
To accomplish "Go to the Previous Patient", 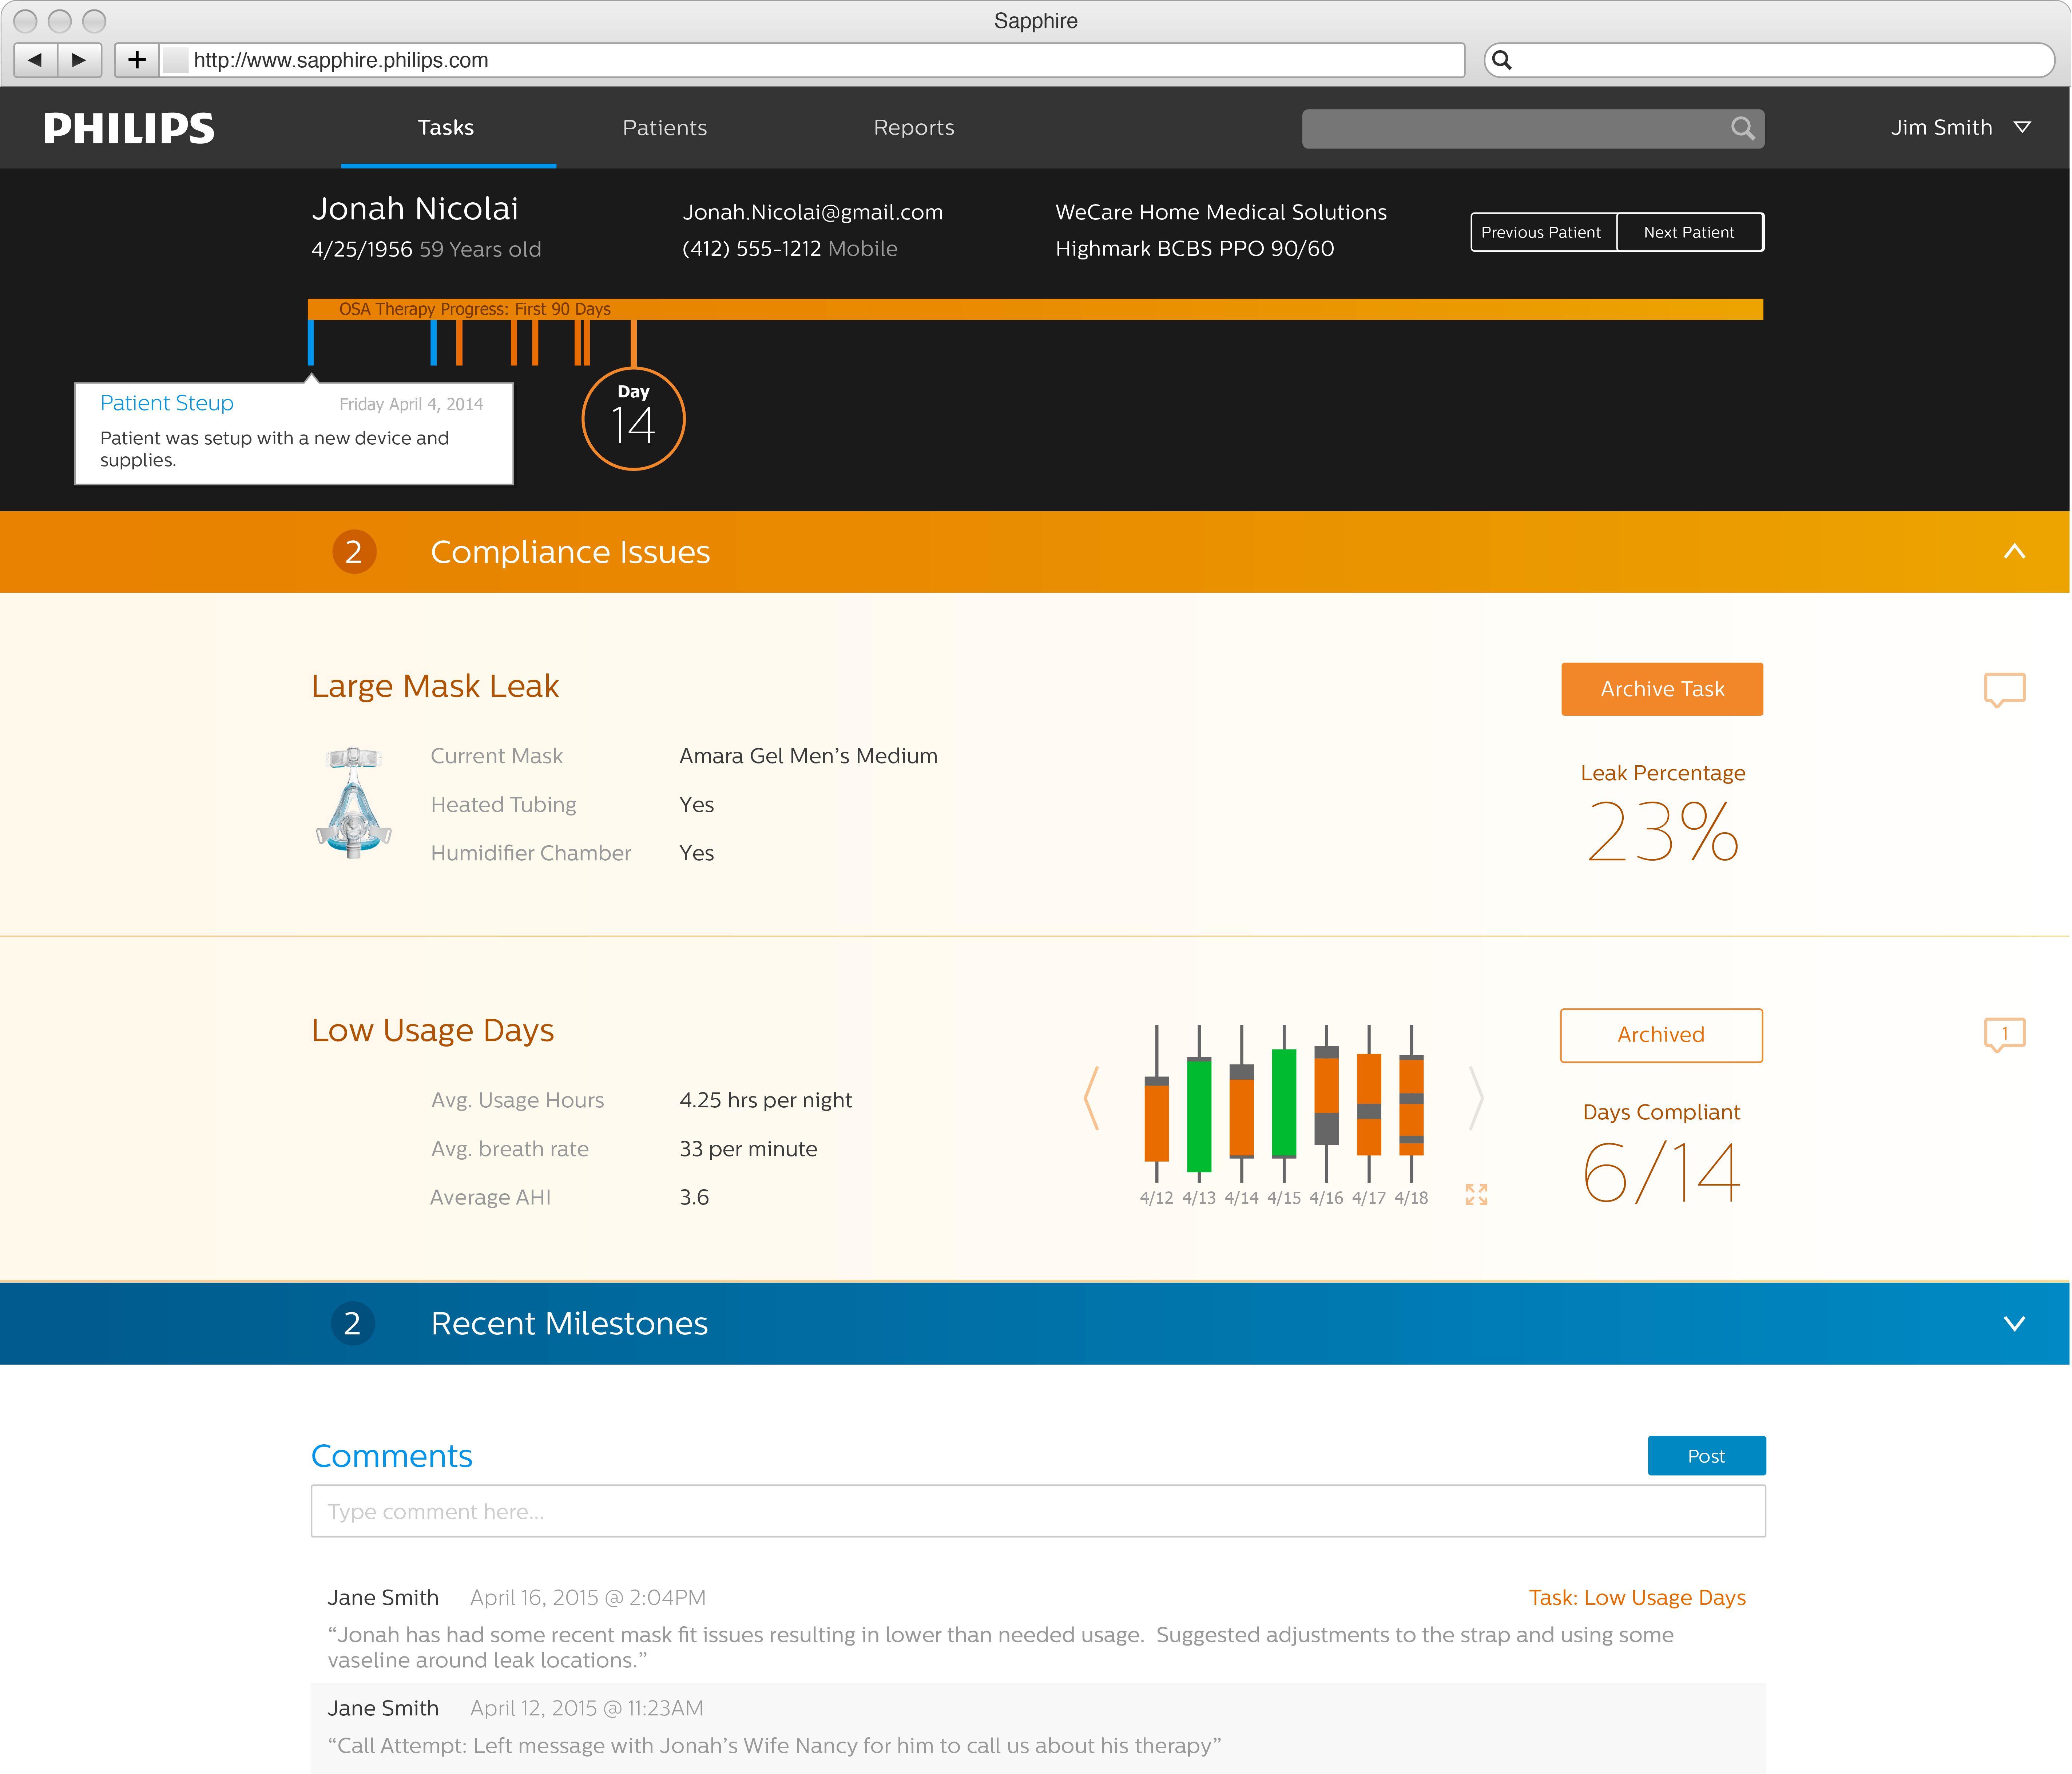I will point(1542,232).
